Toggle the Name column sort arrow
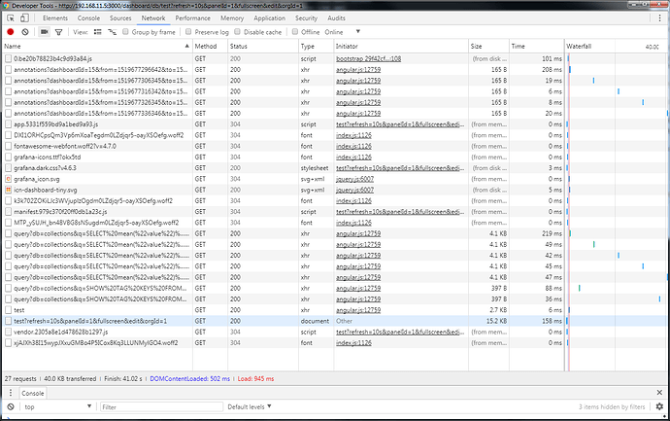 [x=187, y=46]
